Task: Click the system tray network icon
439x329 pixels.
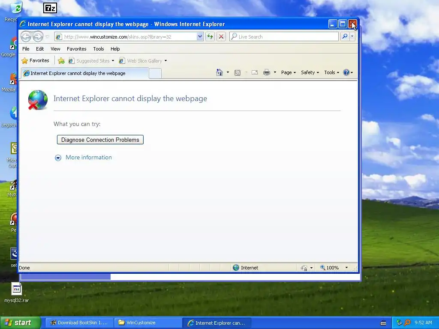Action: [x=399, y=323]
